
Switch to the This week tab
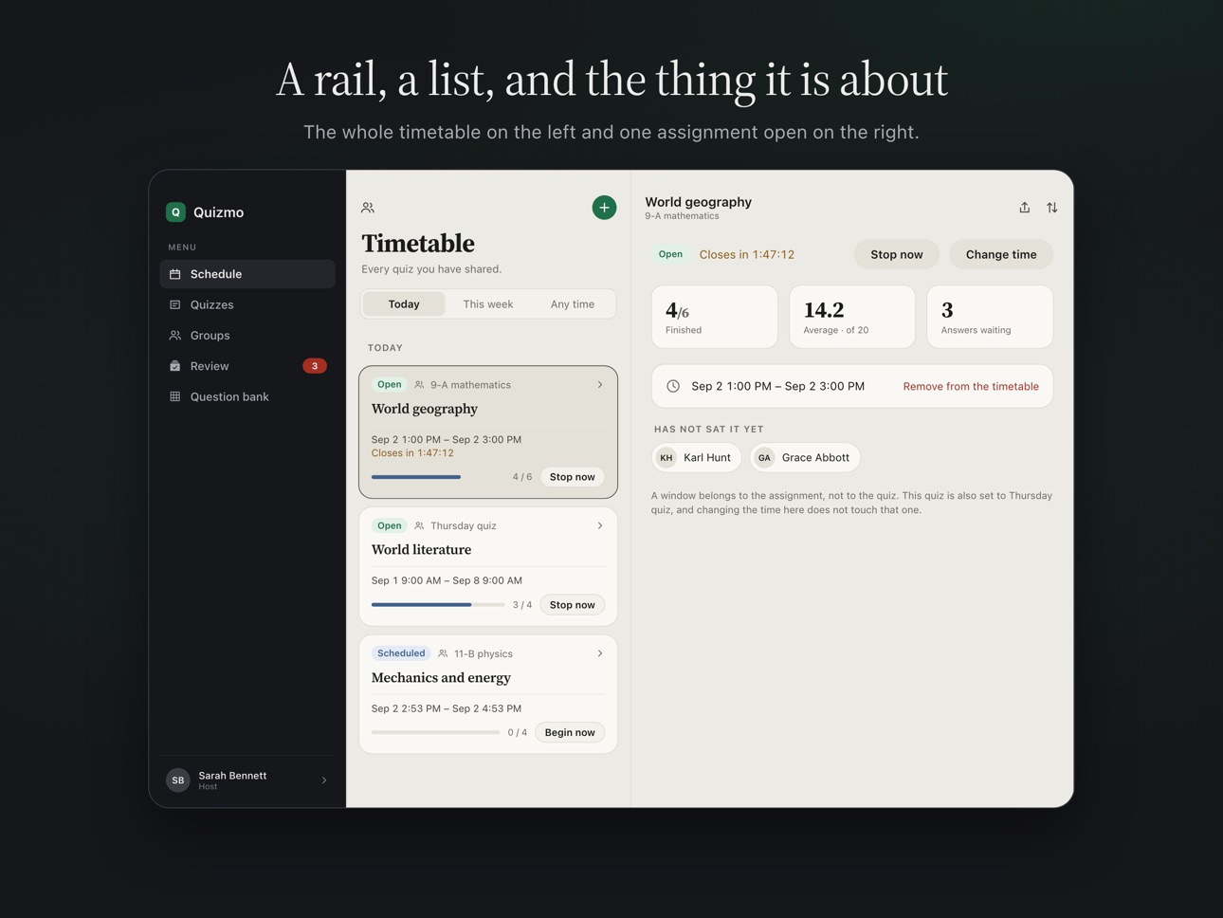(x=488, y=304)
